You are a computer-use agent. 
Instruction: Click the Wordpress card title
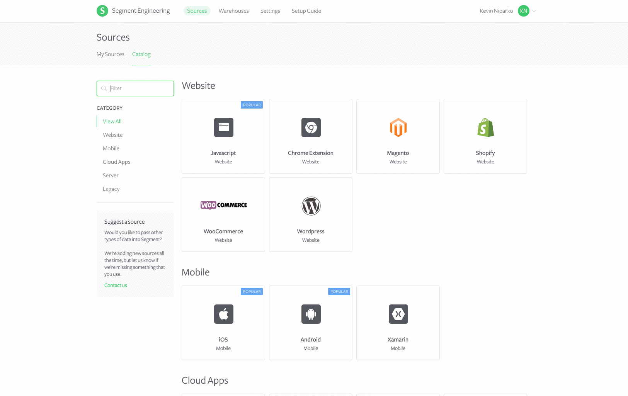coord(311,231)
